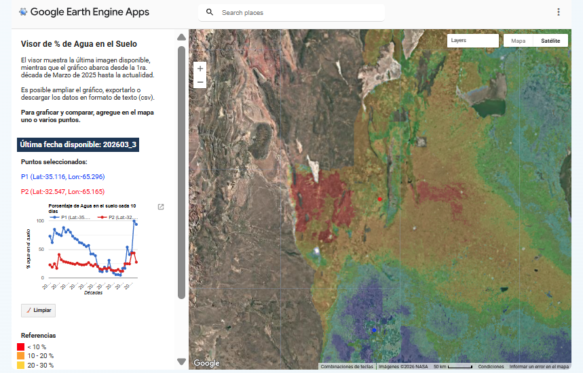Open the three-dot options menu

coord(558,12)
